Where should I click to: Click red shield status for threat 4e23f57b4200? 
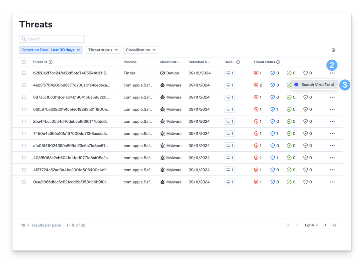click(x=256, y=85)
